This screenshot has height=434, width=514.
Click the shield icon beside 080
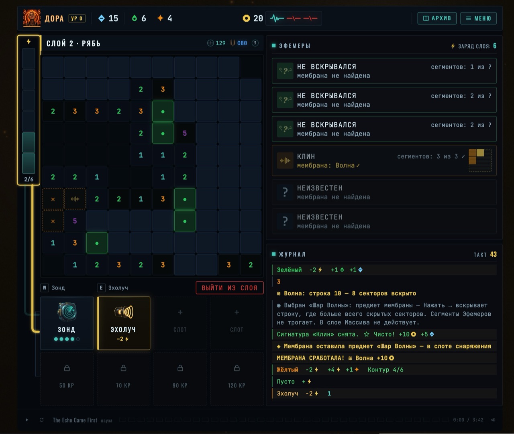[x=233, y=43]
